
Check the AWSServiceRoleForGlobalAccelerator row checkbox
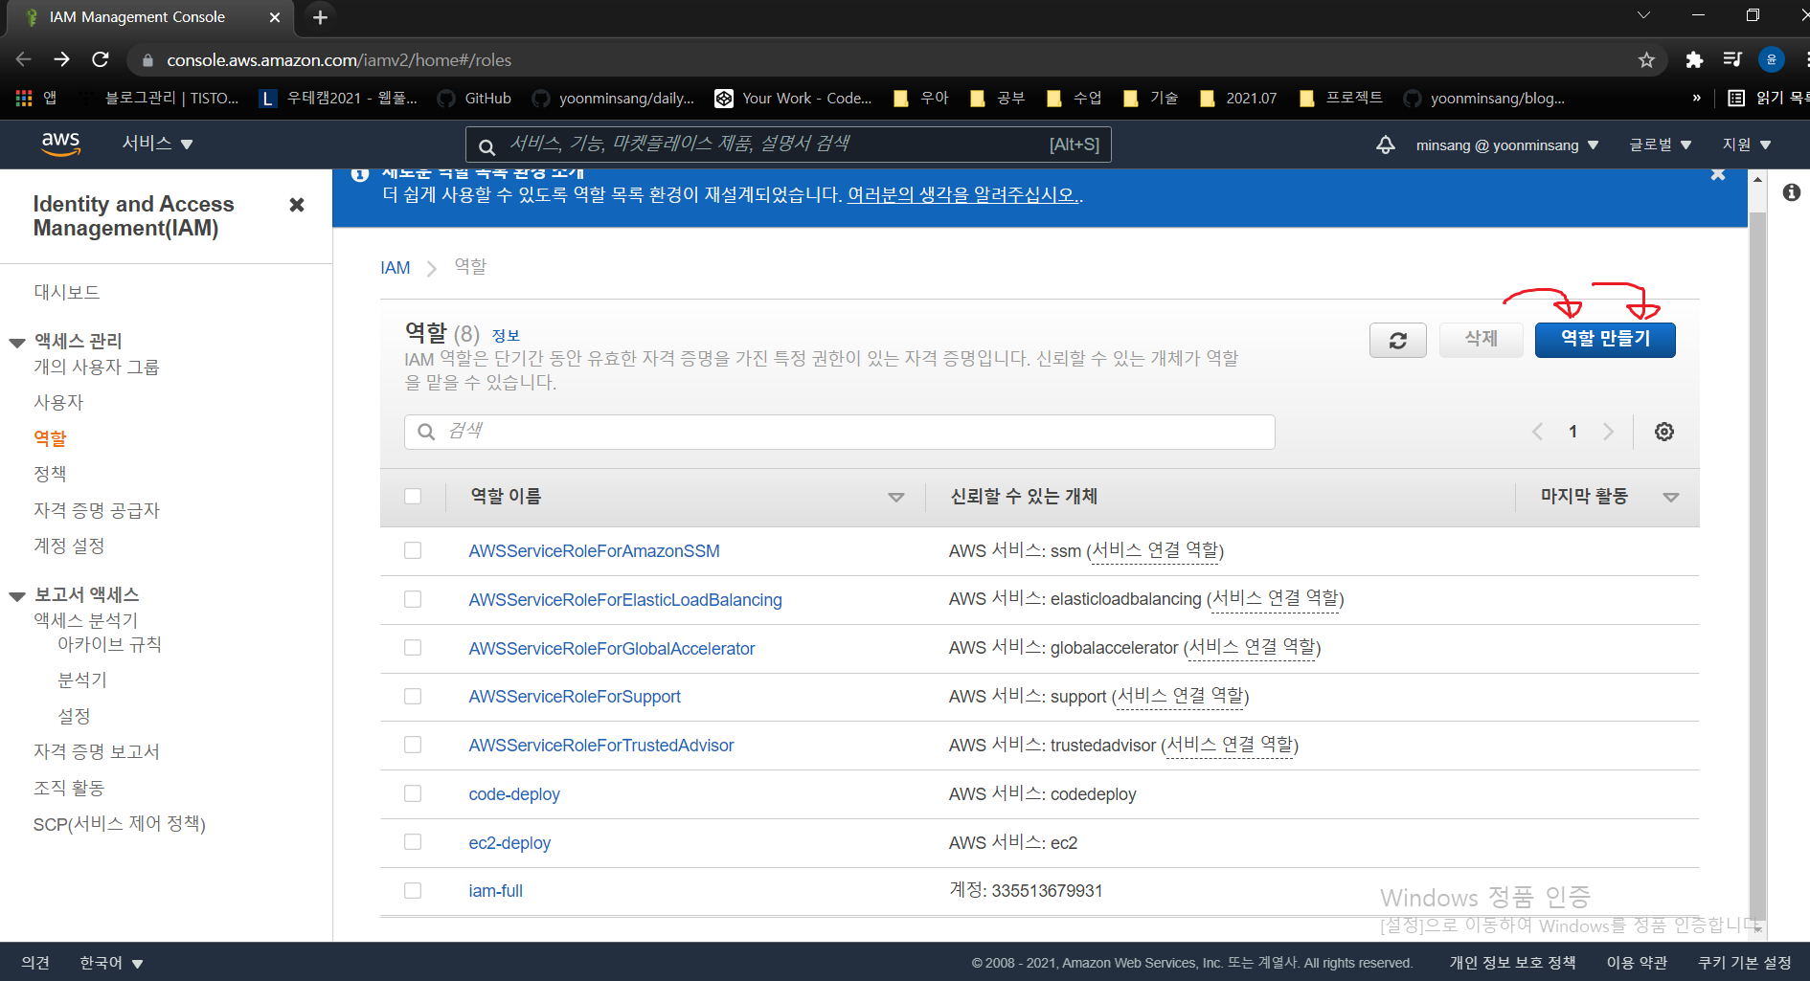click(413, 648)
